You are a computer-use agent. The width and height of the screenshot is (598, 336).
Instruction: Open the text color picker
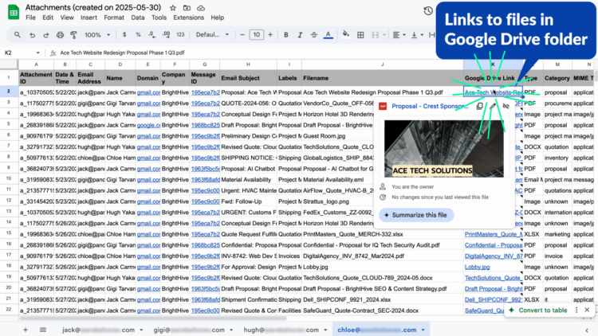pos(328,35)
